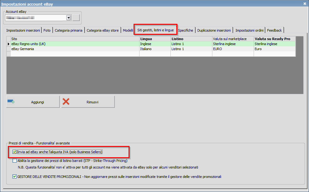This screenshot has height=192, width=309.
Task: Toggle GESTORE DELLE VENDITE PROMOZIONALI checkbox
Action: pyautogui.click(x=14, y=176)
